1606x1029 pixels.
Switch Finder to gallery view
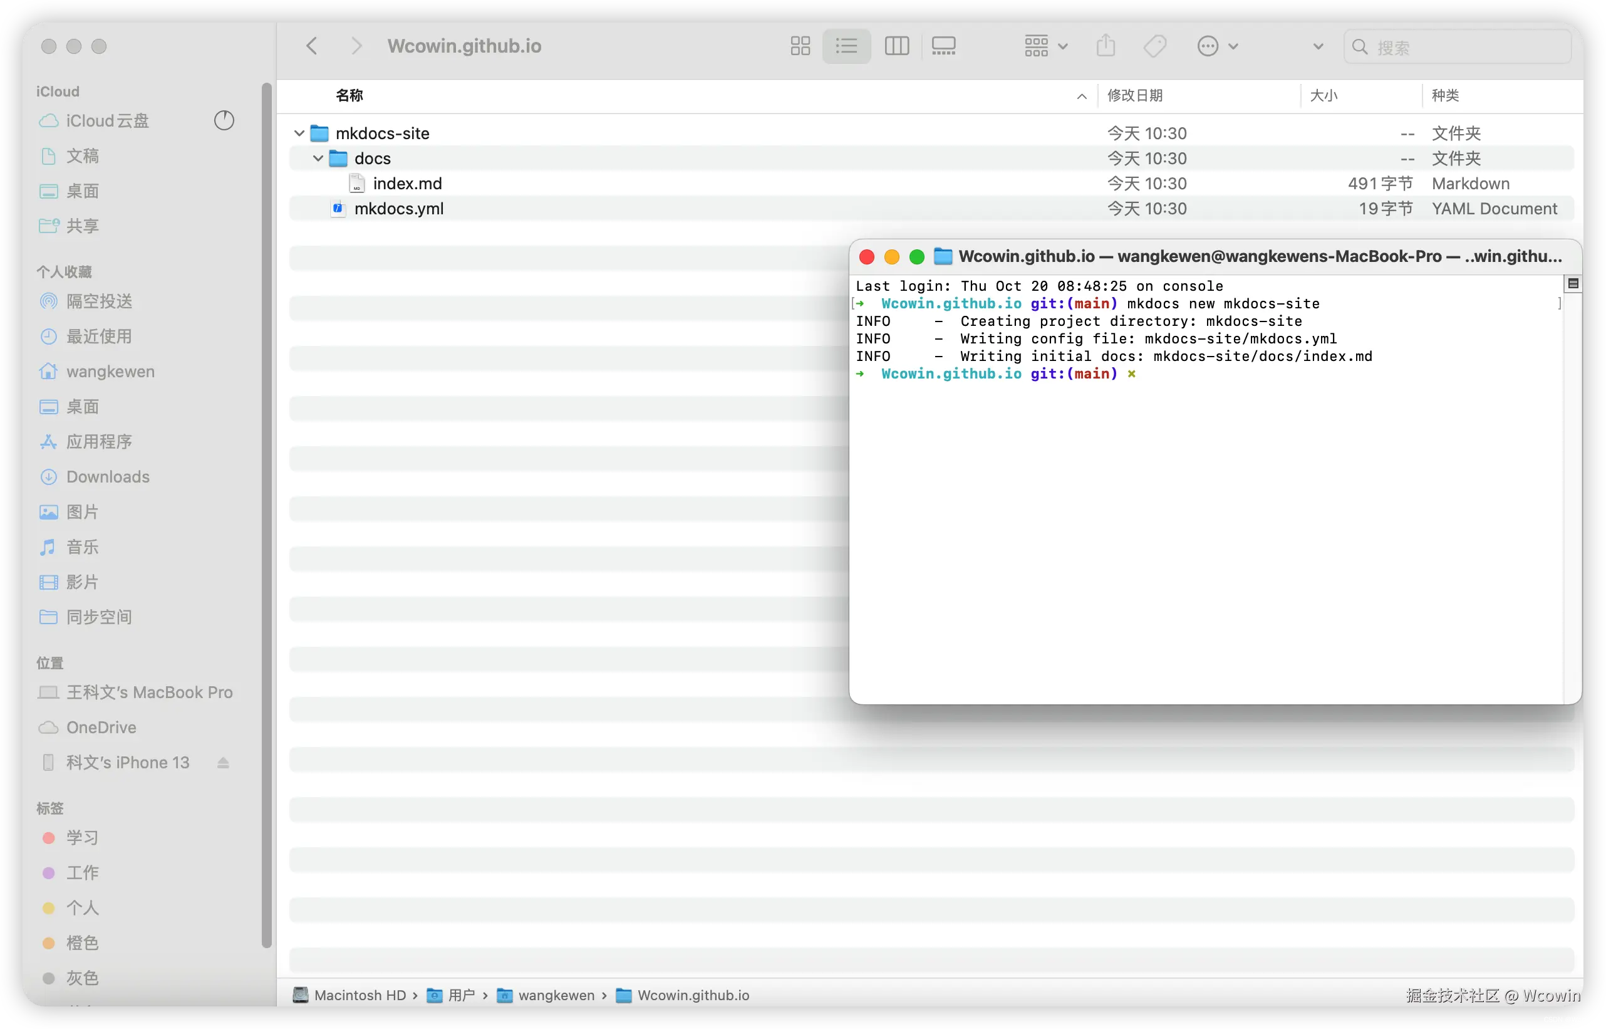tap(943, 46)
